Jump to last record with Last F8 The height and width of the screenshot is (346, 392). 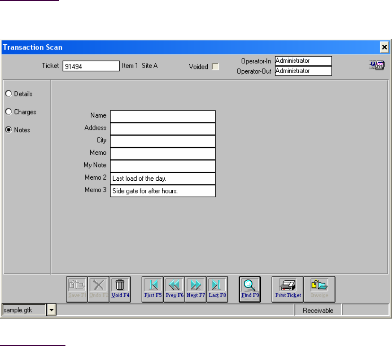pyautogui.click(x=217, y=289)
